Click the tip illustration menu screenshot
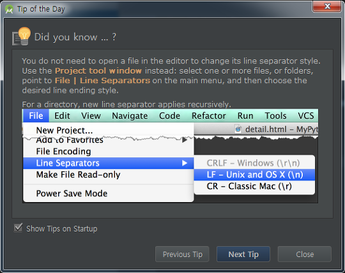The height and width of the screenshot is (273, 345). point(170,156)
